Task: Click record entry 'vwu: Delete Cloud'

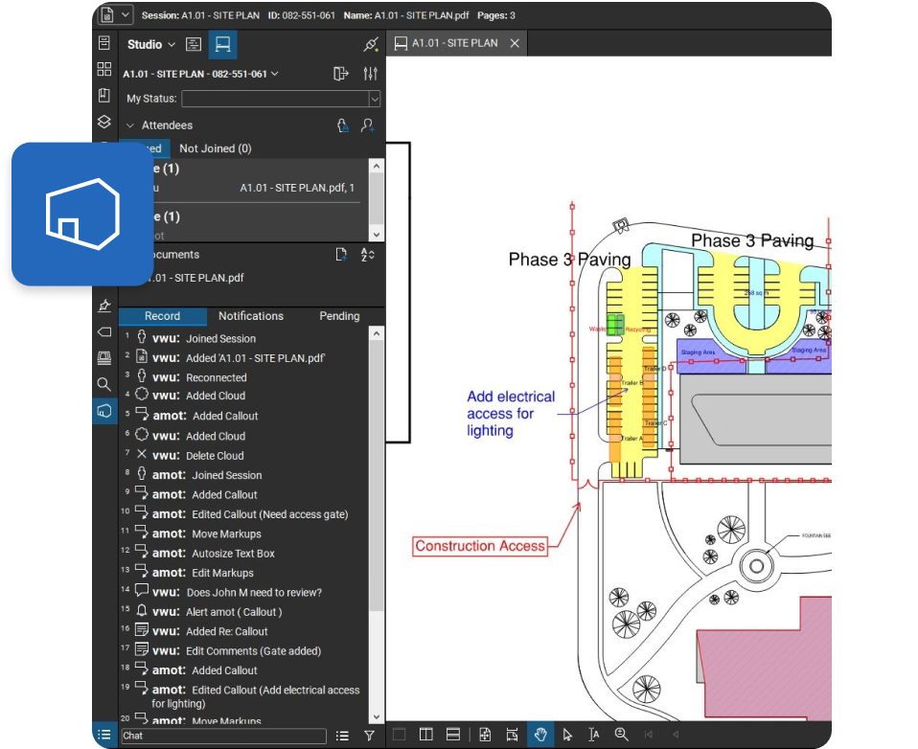Action: pos(198,455)
